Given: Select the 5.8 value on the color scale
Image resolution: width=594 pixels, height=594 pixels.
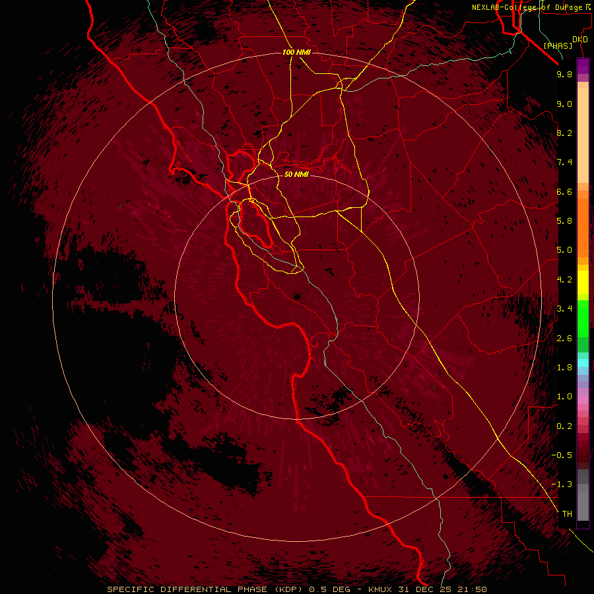Looking at the screenshot, I should tap(564, 221).
